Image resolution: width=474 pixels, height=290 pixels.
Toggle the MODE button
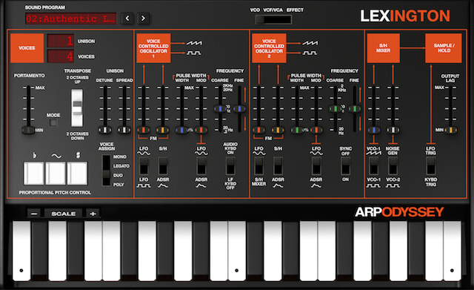tap(53, 122)
